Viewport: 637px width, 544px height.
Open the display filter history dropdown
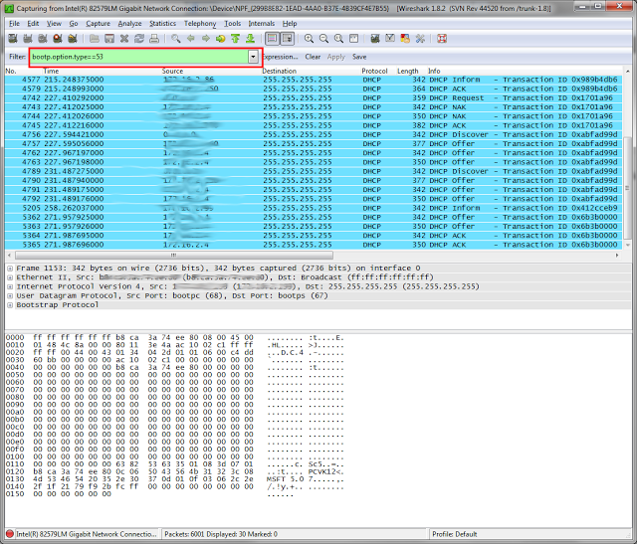pos(253,57)
